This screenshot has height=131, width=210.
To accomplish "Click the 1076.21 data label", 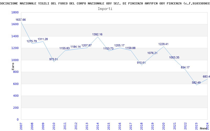I will coord(153,53).
